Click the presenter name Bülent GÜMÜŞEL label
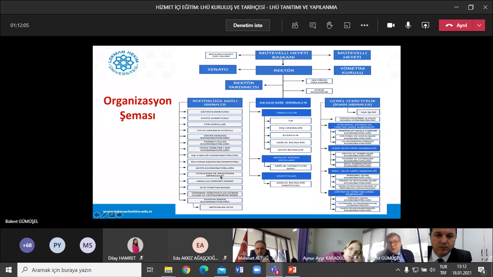The height and width of the screenshot is (277, 493). [22, 221]
